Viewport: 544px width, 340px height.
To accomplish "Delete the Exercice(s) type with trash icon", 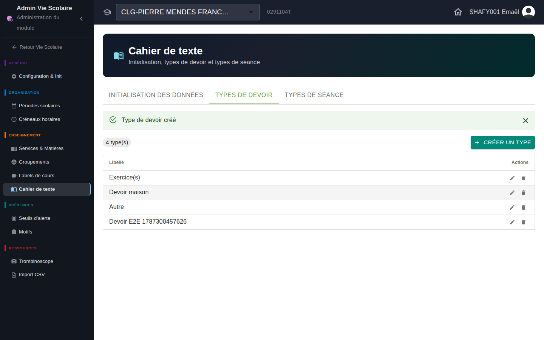I will (x=524, y=178).
